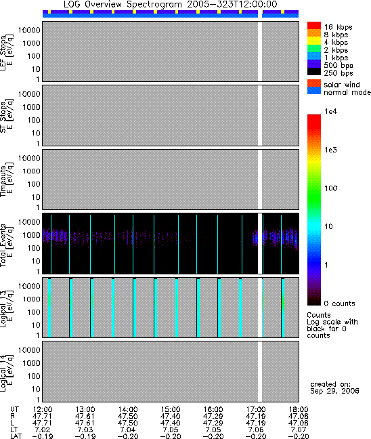The width and height of the screenshot is (371, 439).
Task: Click the '1e4' color bar label
Action: (x=330, y=111)
